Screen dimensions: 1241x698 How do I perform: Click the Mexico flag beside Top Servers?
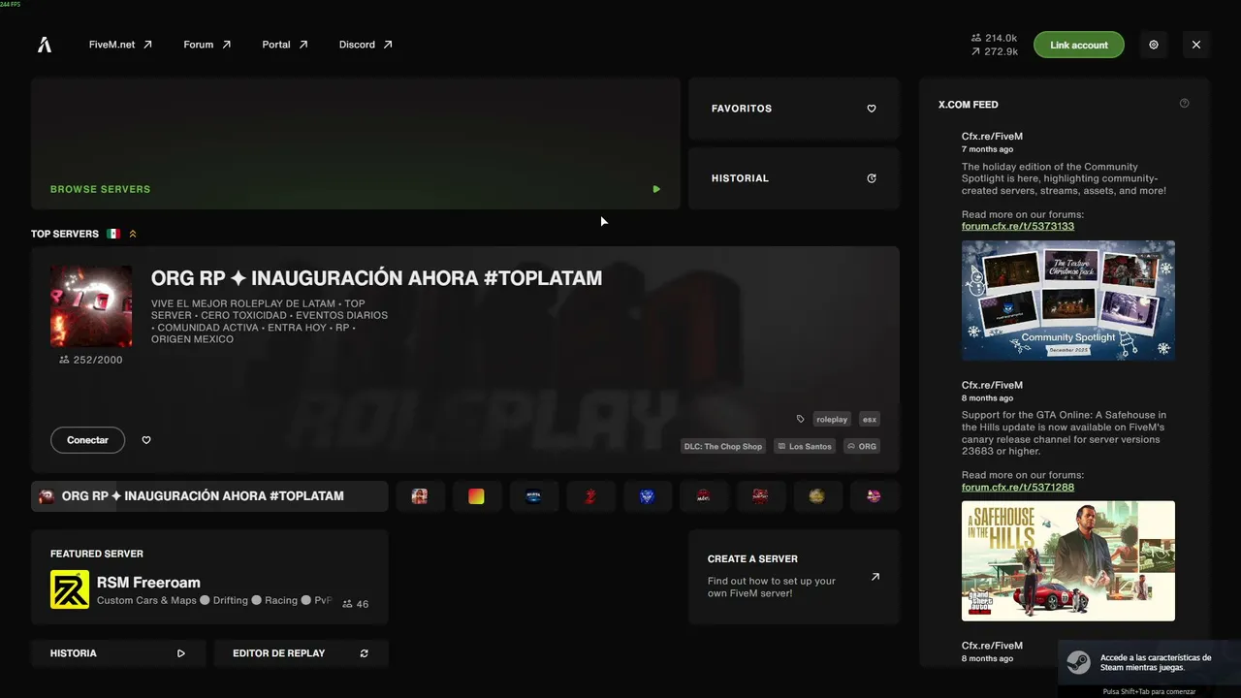coord(113,234)
